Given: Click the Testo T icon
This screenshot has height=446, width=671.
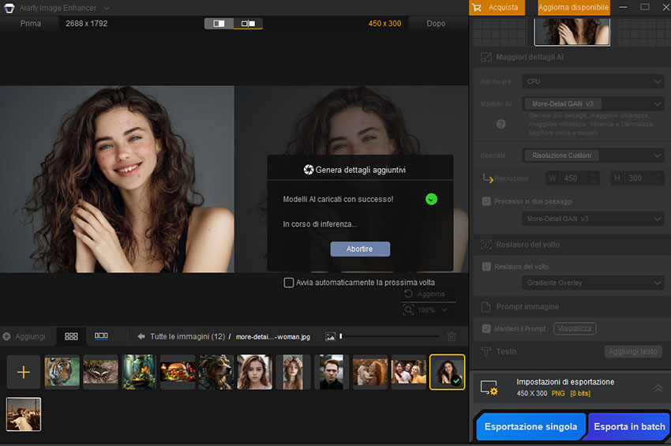Looking at the screenshot, I should click(x=485, y=351).
